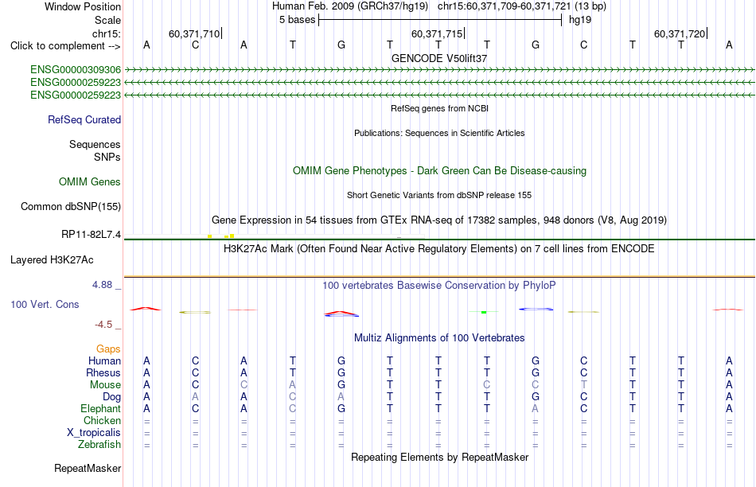Open 'Repeating Elements by RepeatMasker' title

tap(440, 457)
